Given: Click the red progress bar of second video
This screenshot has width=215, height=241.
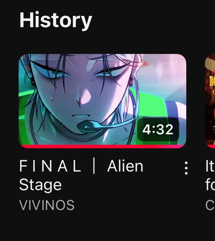Looking at the screenshot, I should point(210,146).
